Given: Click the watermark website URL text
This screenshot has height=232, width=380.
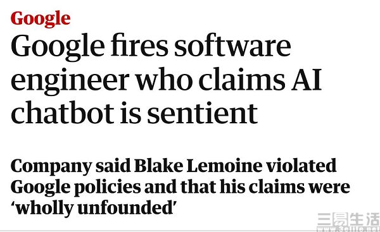Looking at the screenshot, I should pos(348,229).
